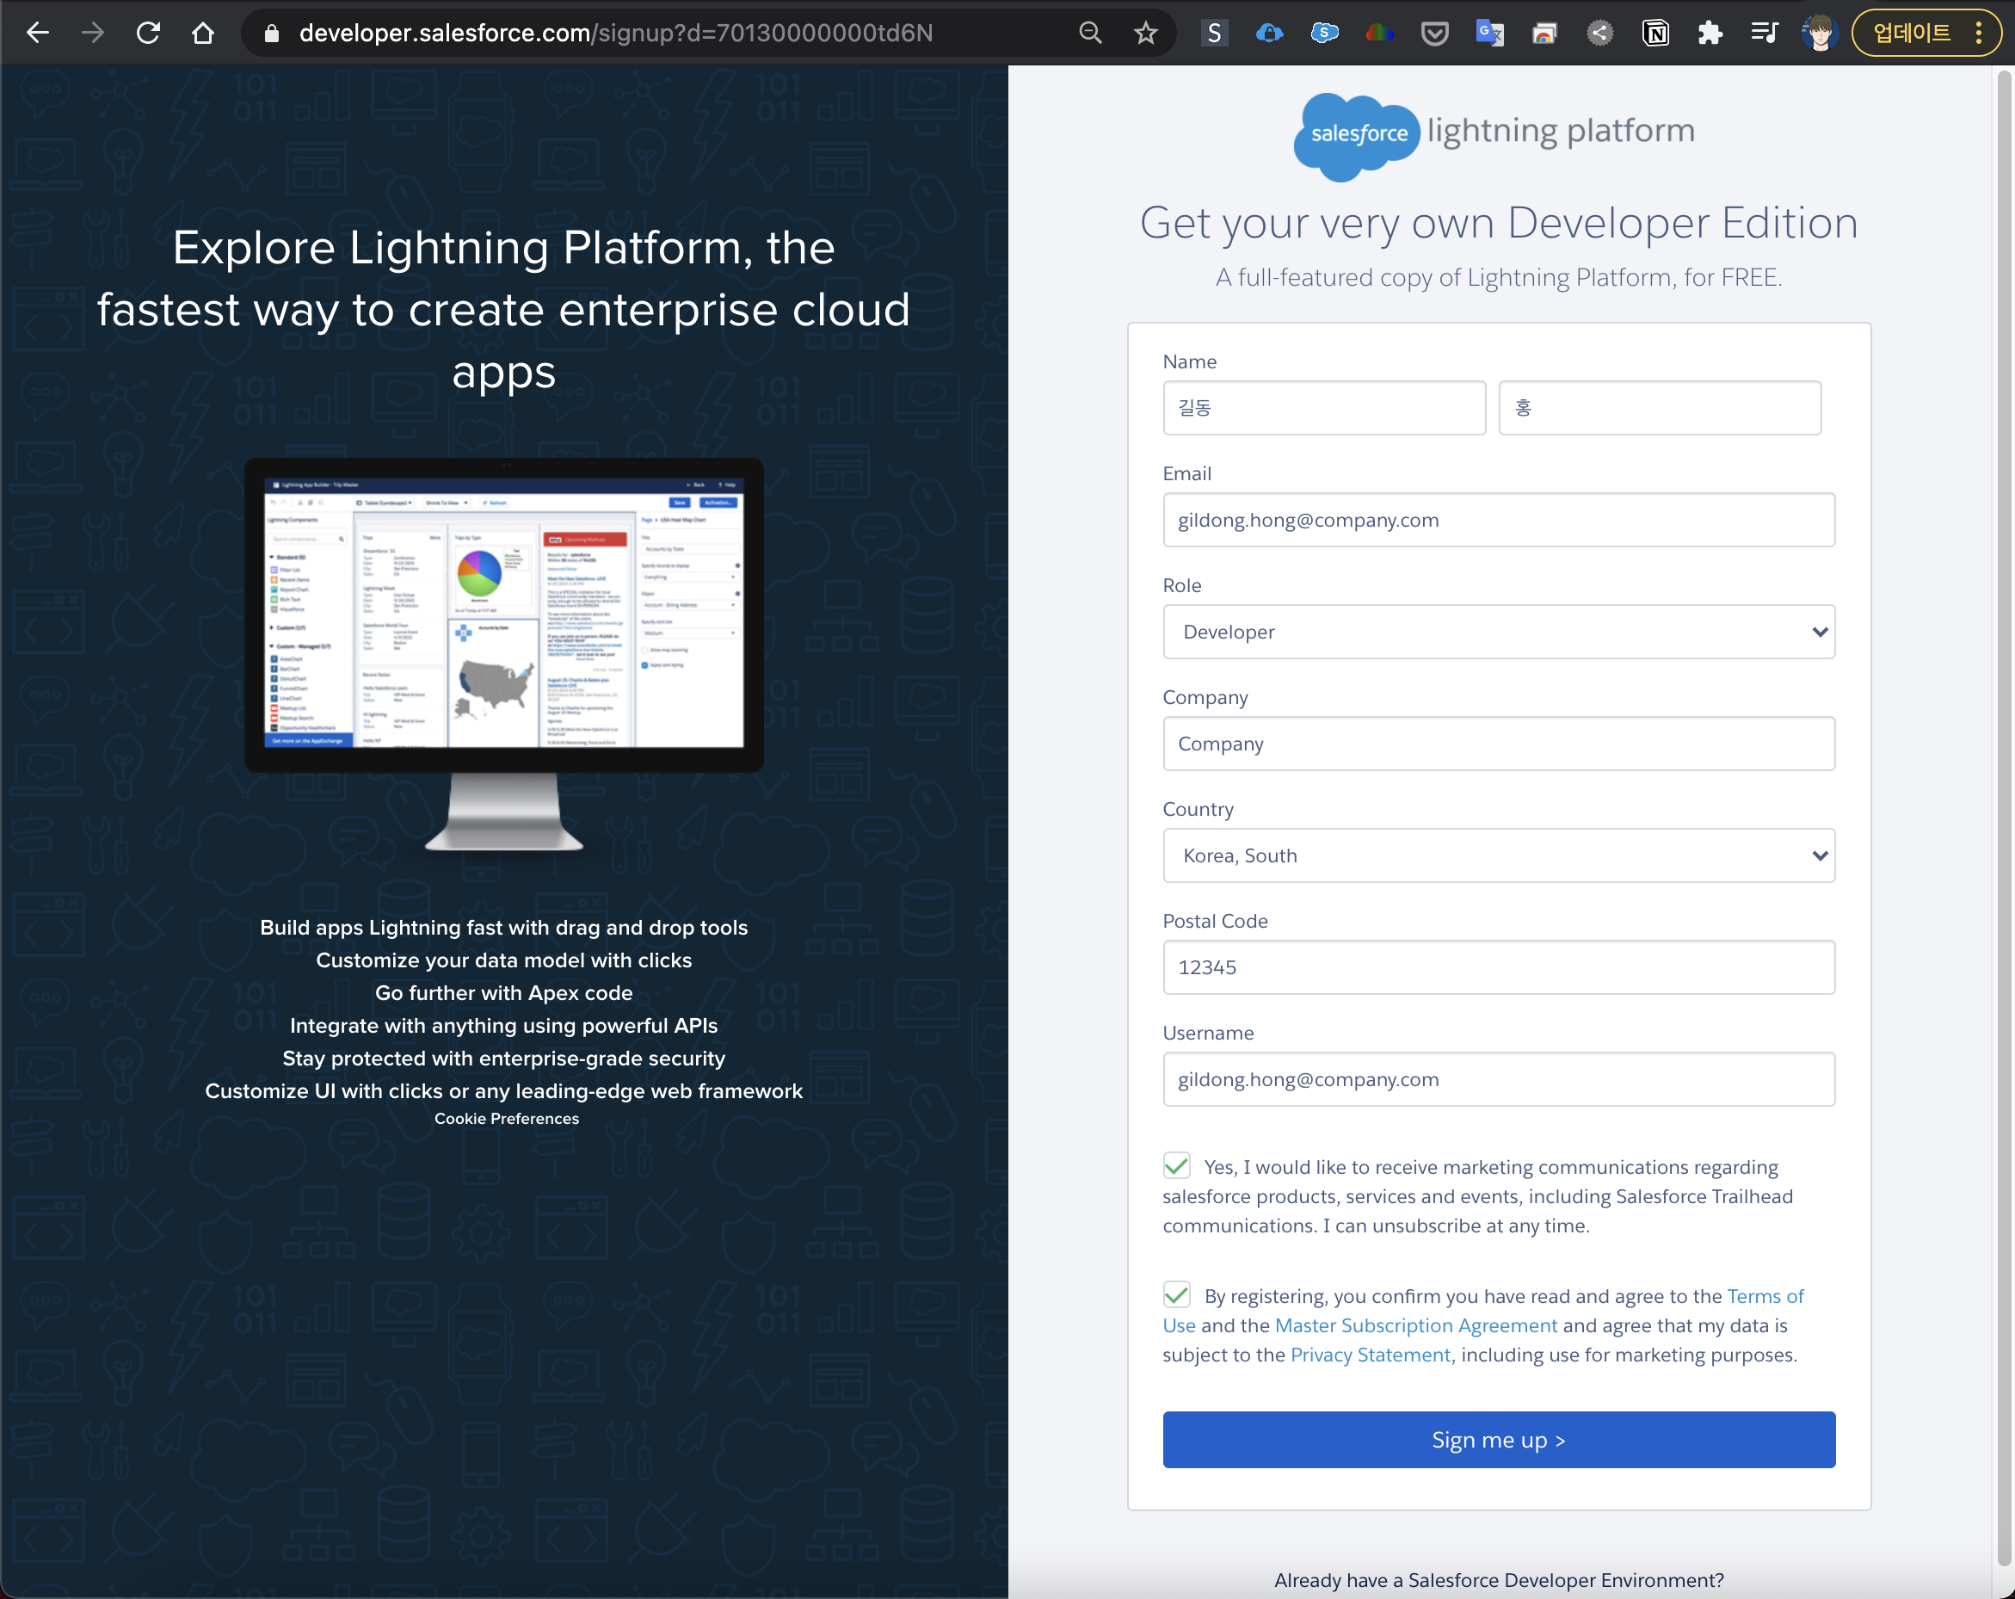Click the bookmark star icon
The image size is (2015, 1599).
pos(1145,34)
